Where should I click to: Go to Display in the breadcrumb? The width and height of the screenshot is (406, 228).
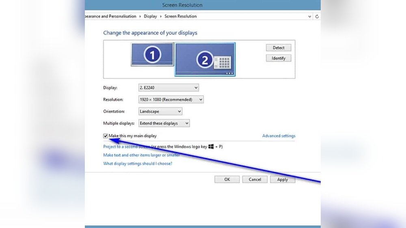(150, 17)
